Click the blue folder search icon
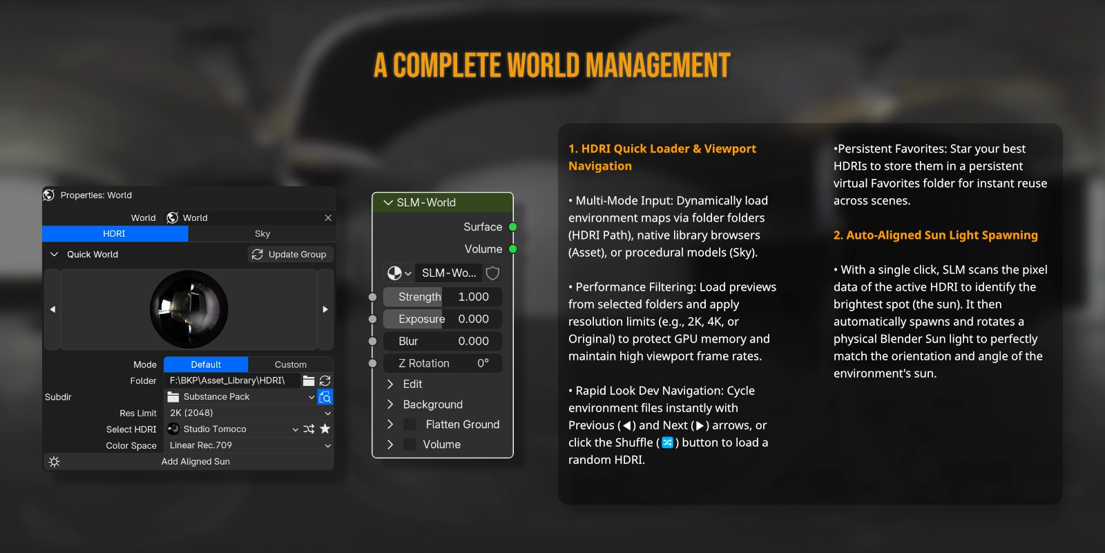Screen dimensions: 1105x553 tap(325, 397)
